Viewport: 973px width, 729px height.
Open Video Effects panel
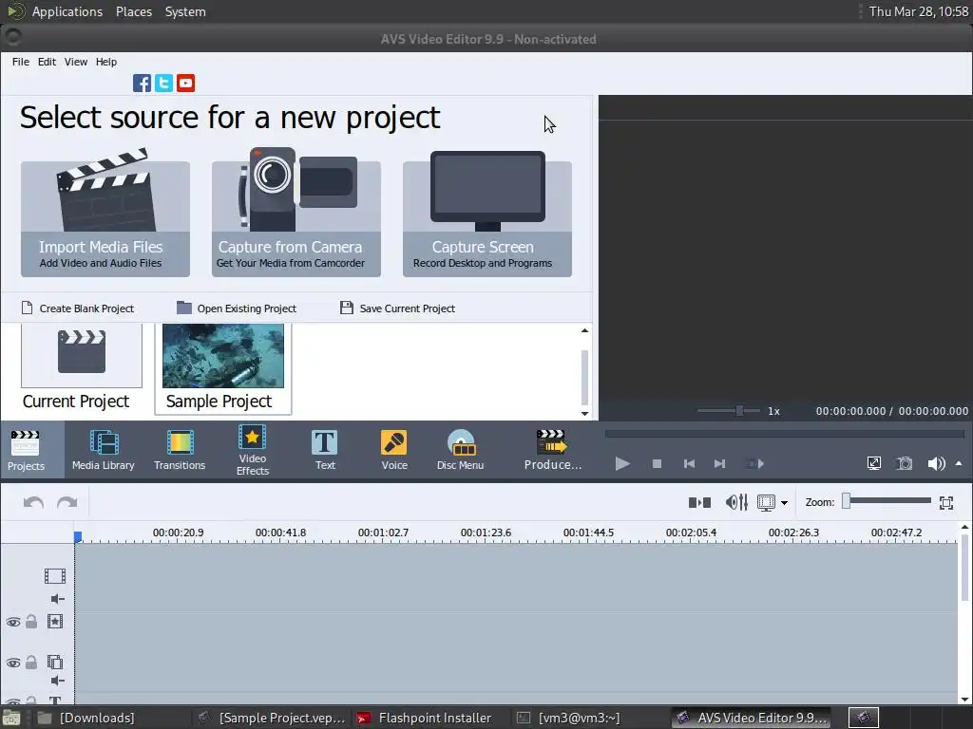(253, 450)
